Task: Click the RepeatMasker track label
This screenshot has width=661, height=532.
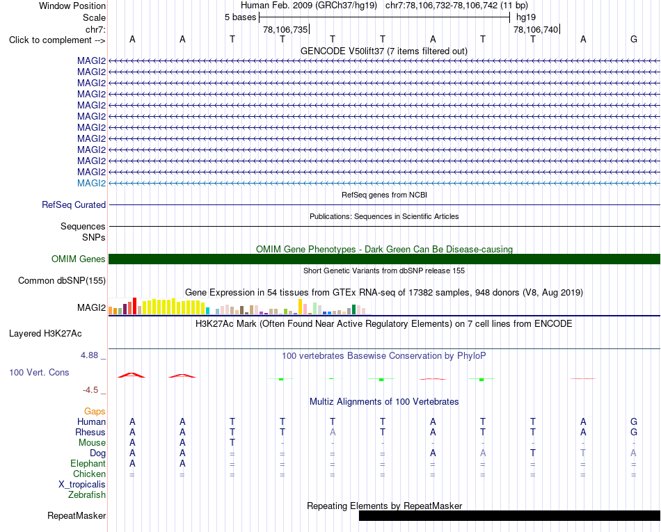Action: coord(77,515)
